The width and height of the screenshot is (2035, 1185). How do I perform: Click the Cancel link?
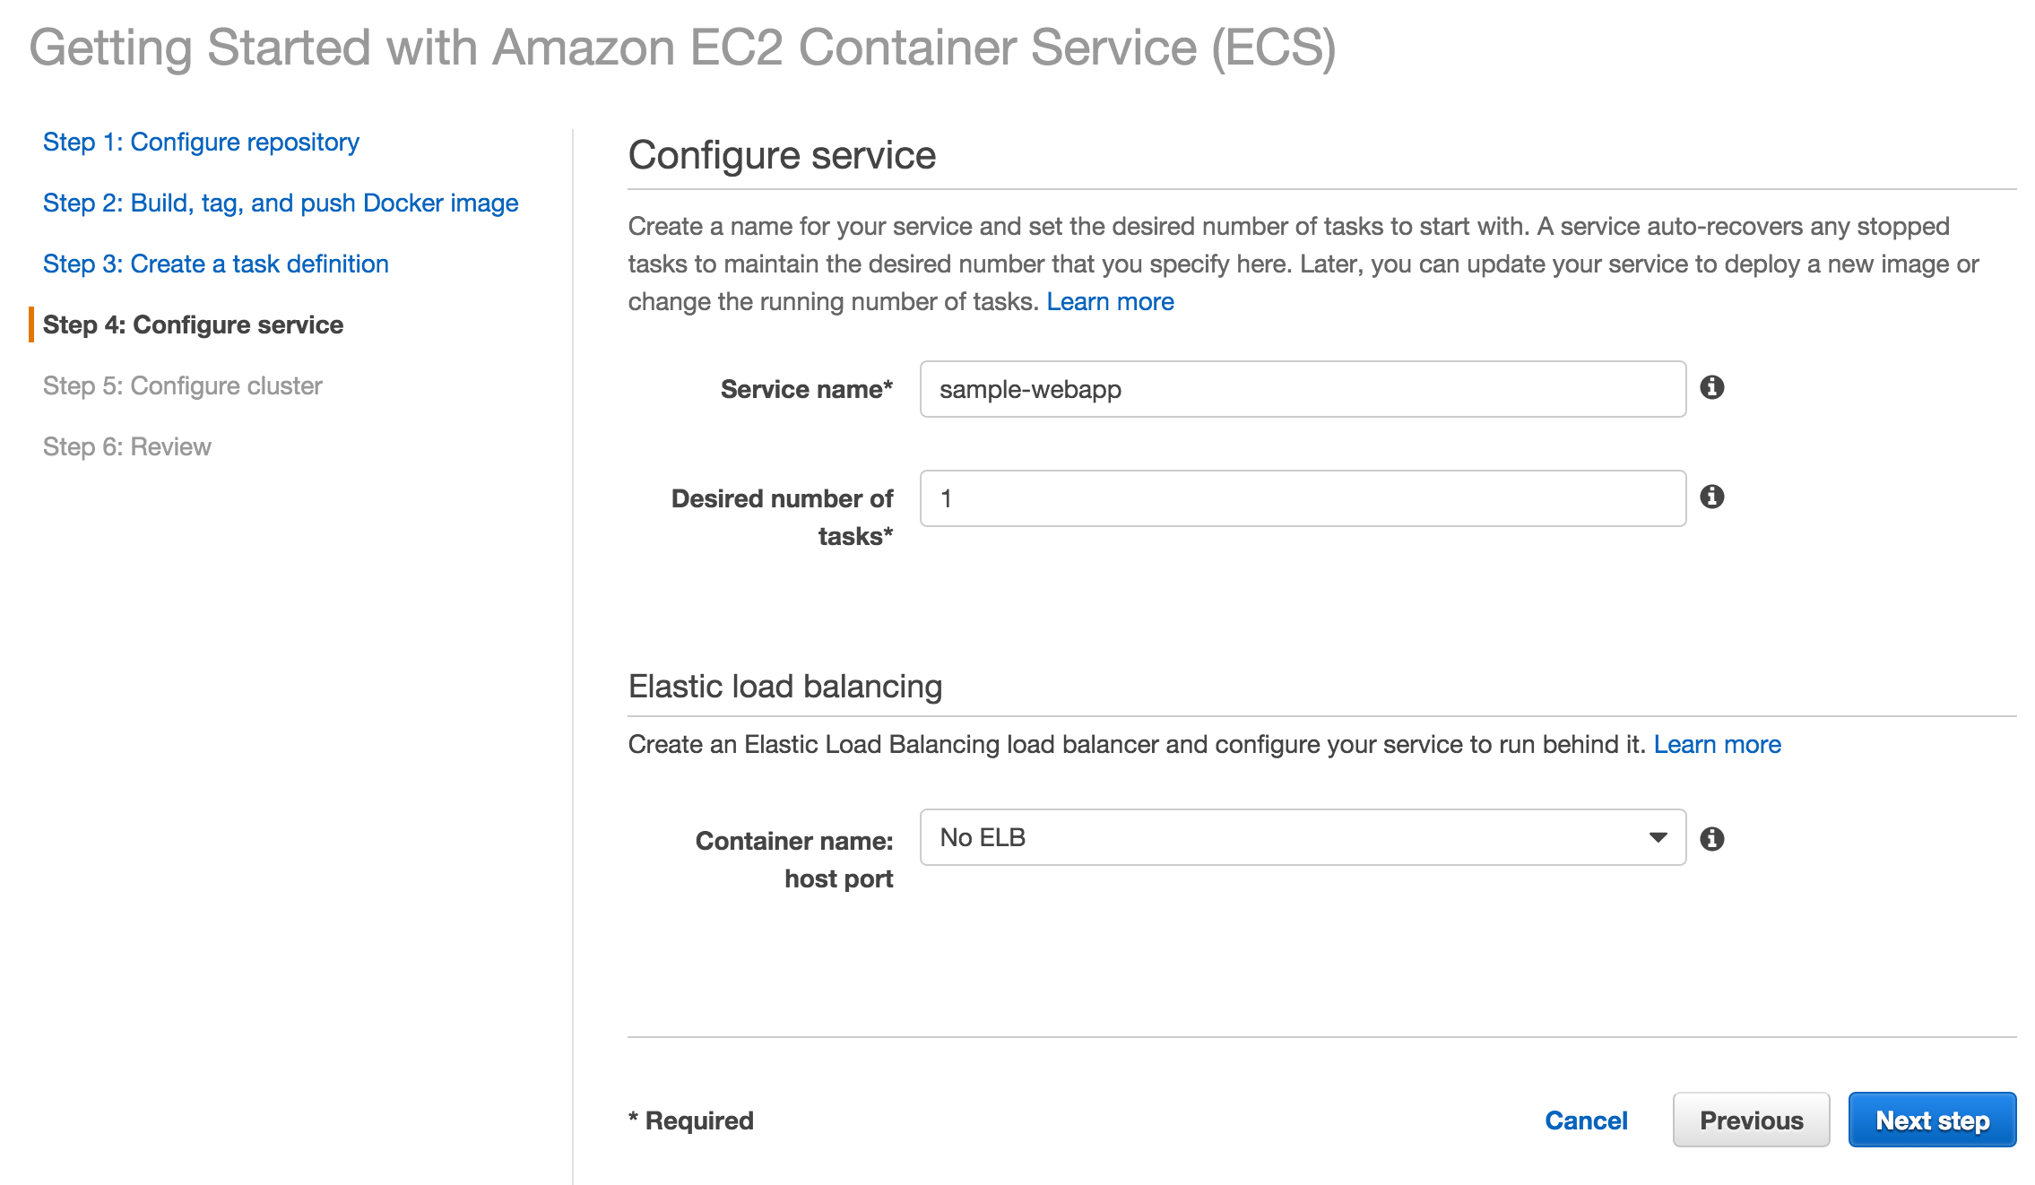(1585, 1120)
